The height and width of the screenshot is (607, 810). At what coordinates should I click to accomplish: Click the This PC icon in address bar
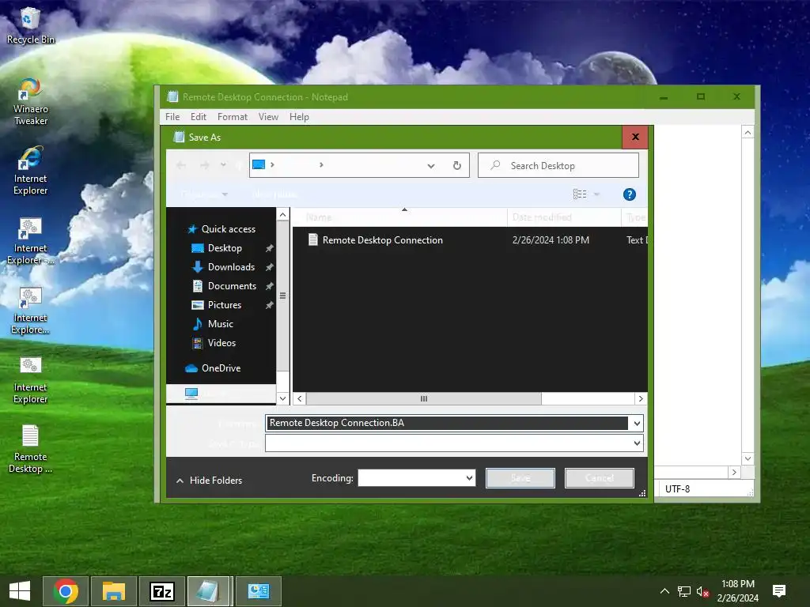pos(259,164)
